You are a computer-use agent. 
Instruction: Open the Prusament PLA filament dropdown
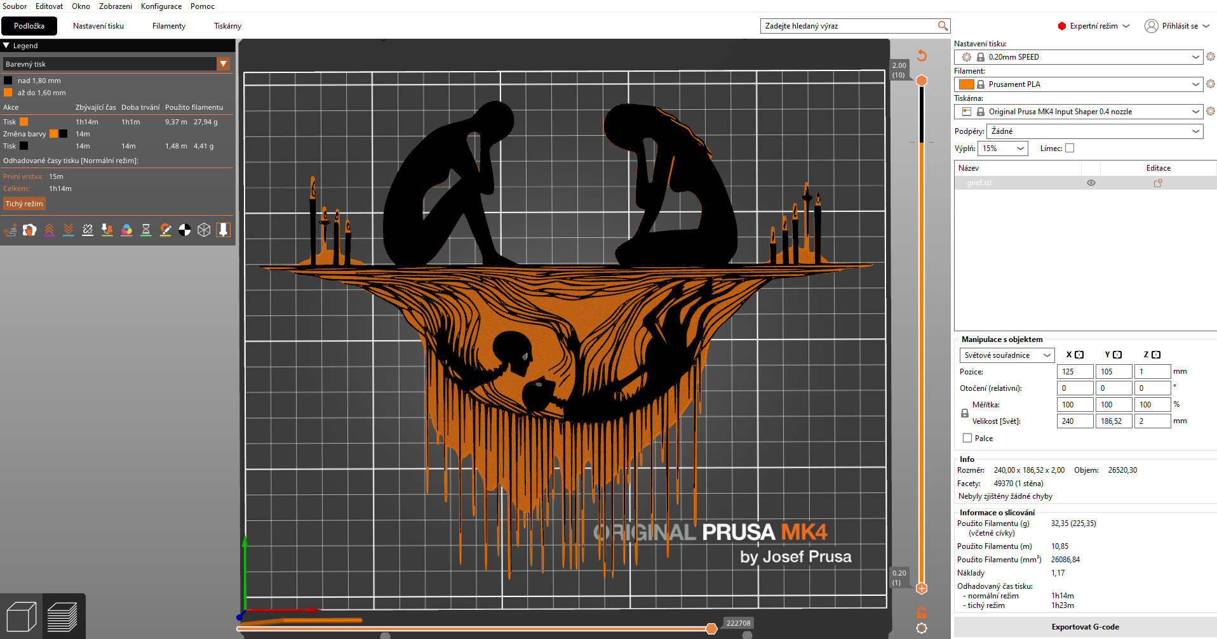1079,84
